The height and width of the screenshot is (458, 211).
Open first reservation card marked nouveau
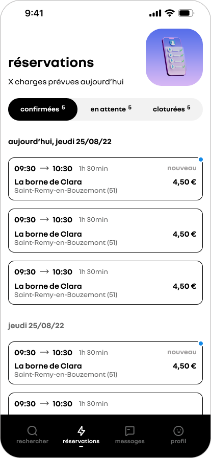[106, 179]
